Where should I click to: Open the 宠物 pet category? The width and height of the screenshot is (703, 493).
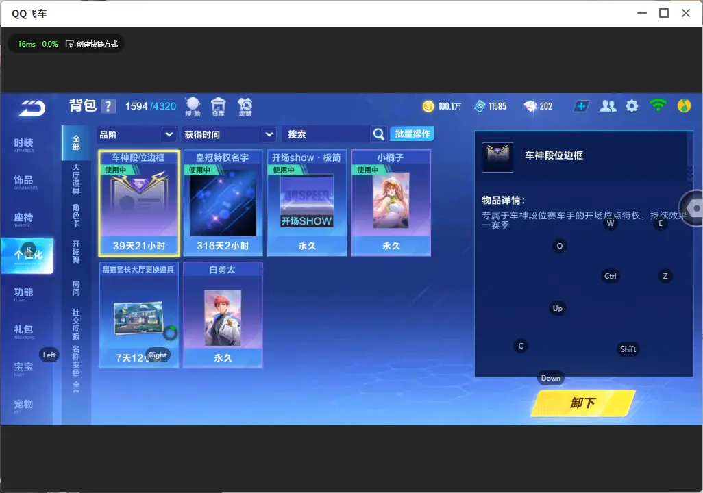(23, 405)
